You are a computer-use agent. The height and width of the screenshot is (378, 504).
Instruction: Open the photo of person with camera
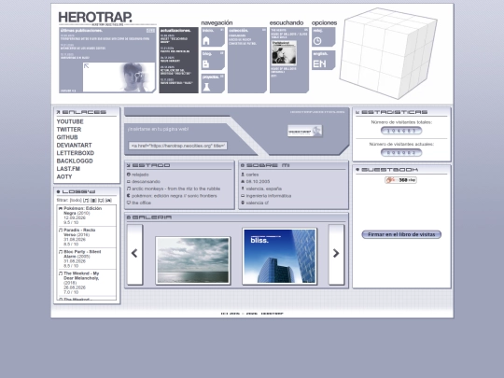[119, 77]
